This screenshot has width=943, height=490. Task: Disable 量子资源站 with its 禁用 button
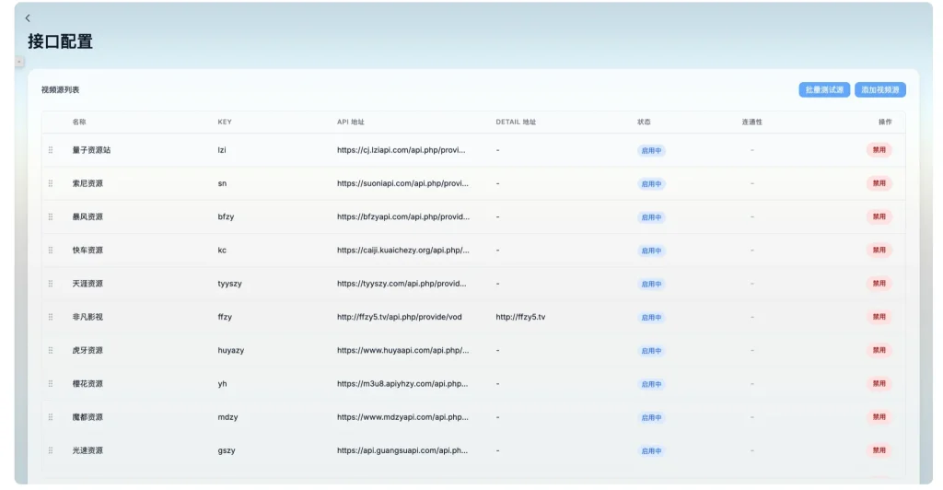point(879,150)
